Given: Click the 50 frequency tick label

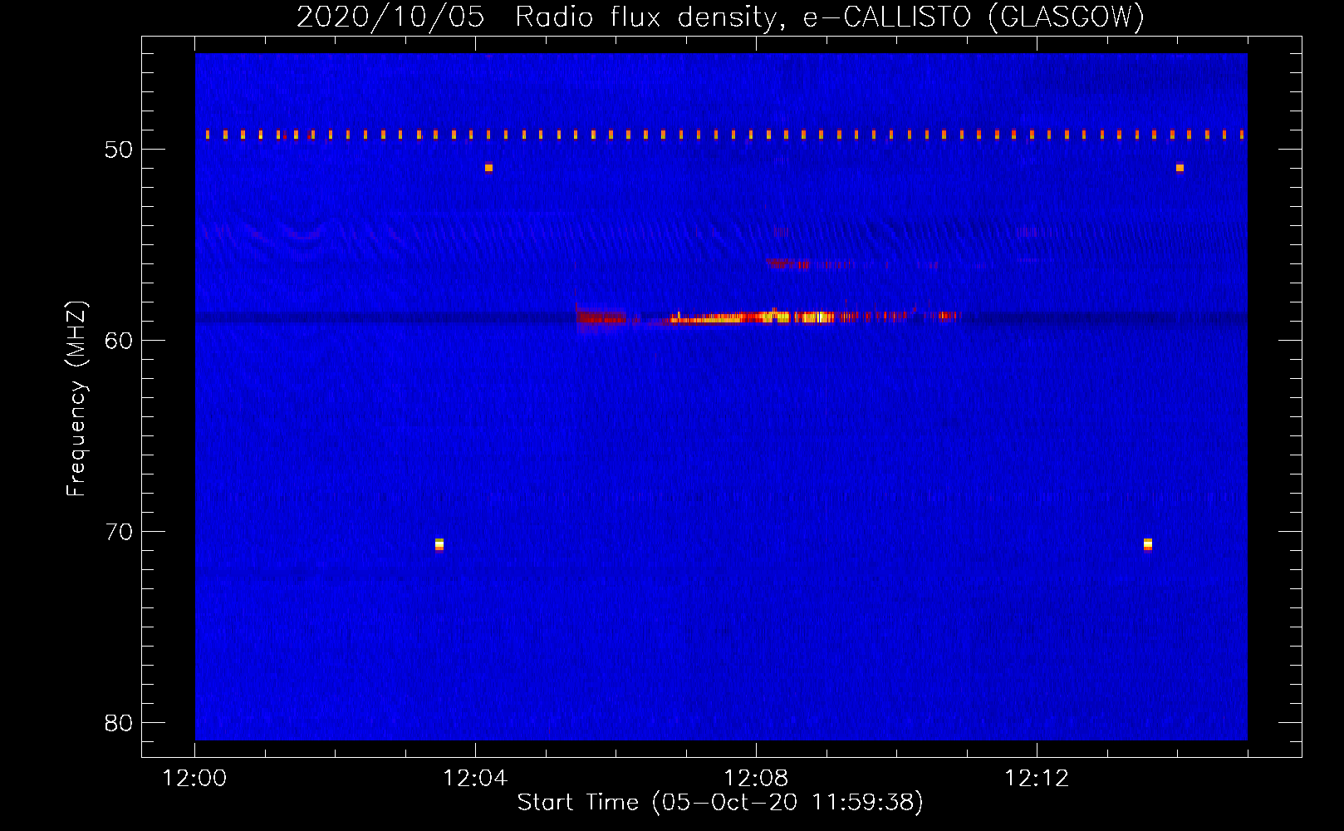Looking at the screenshot, I should point(119,150).
